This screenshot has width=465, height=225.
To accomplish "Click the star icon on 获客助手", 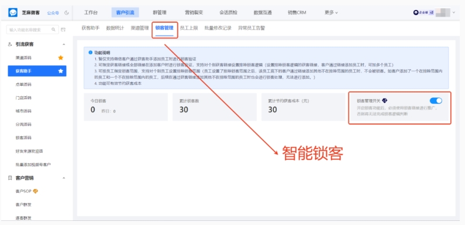I will (60, 71).
